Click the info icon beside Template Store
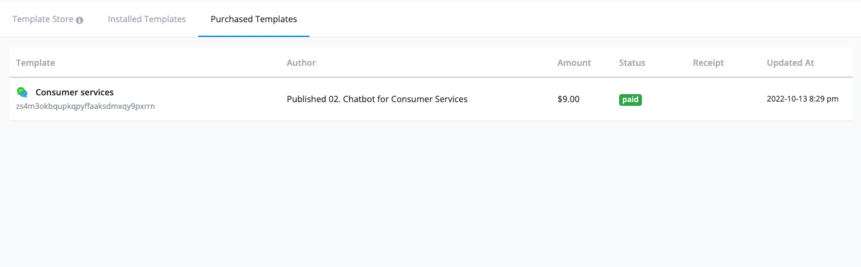This screenshot has width=861, height=267. coord(79,20)
